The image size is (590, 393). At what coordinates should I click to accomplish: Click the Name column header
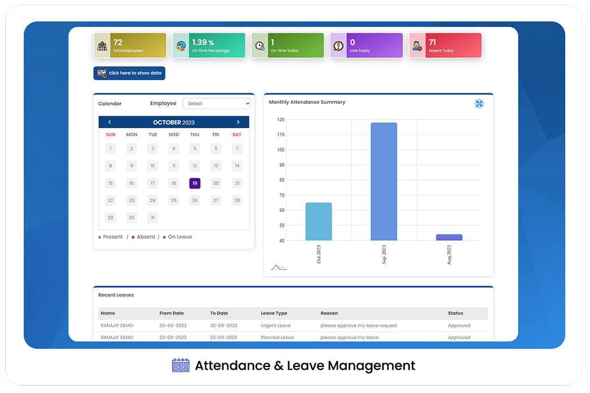107,313
